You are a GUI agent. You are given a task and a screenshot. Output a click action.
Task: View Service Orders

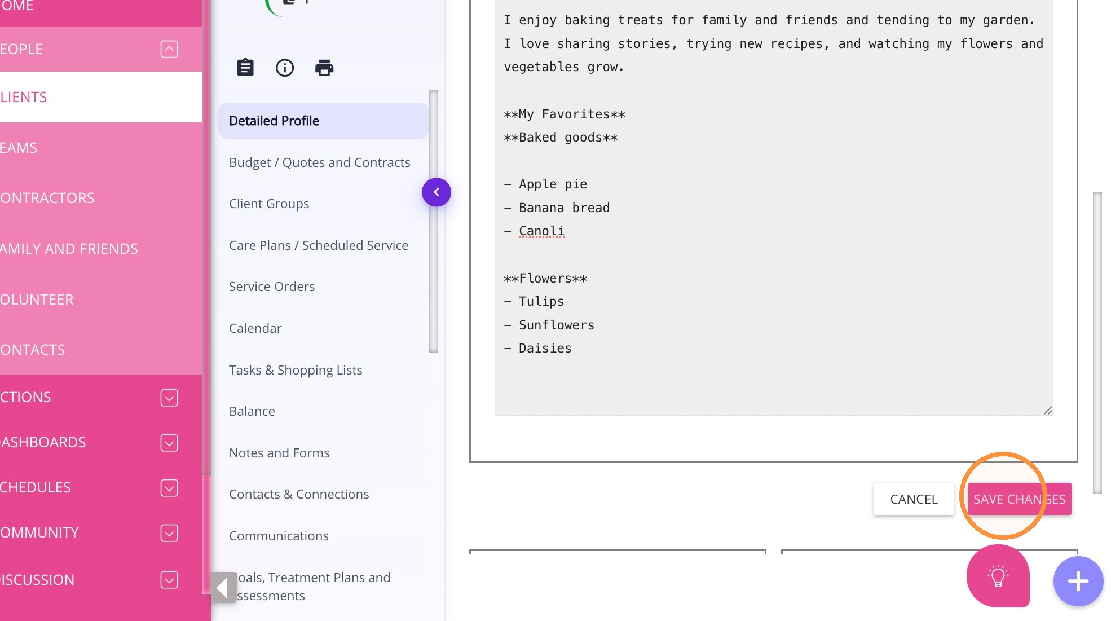(272, 287)
